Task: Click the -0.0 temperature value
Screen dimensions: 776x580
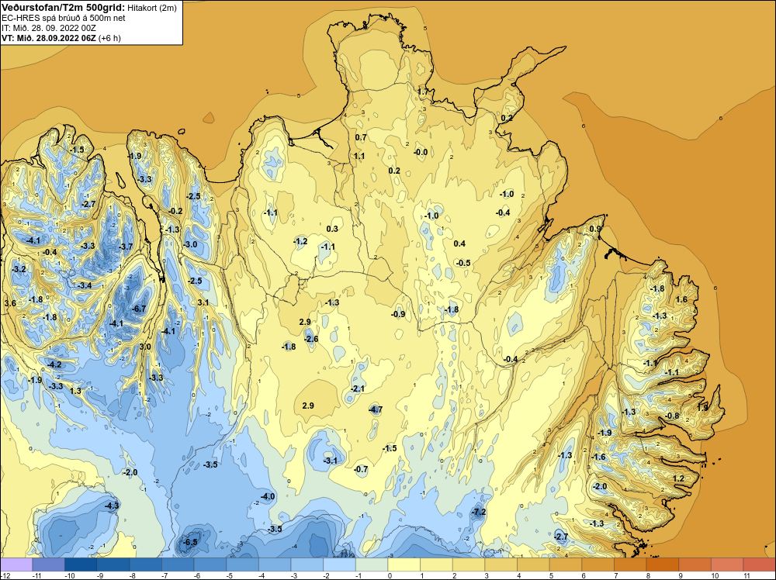Action: (421, 152)
